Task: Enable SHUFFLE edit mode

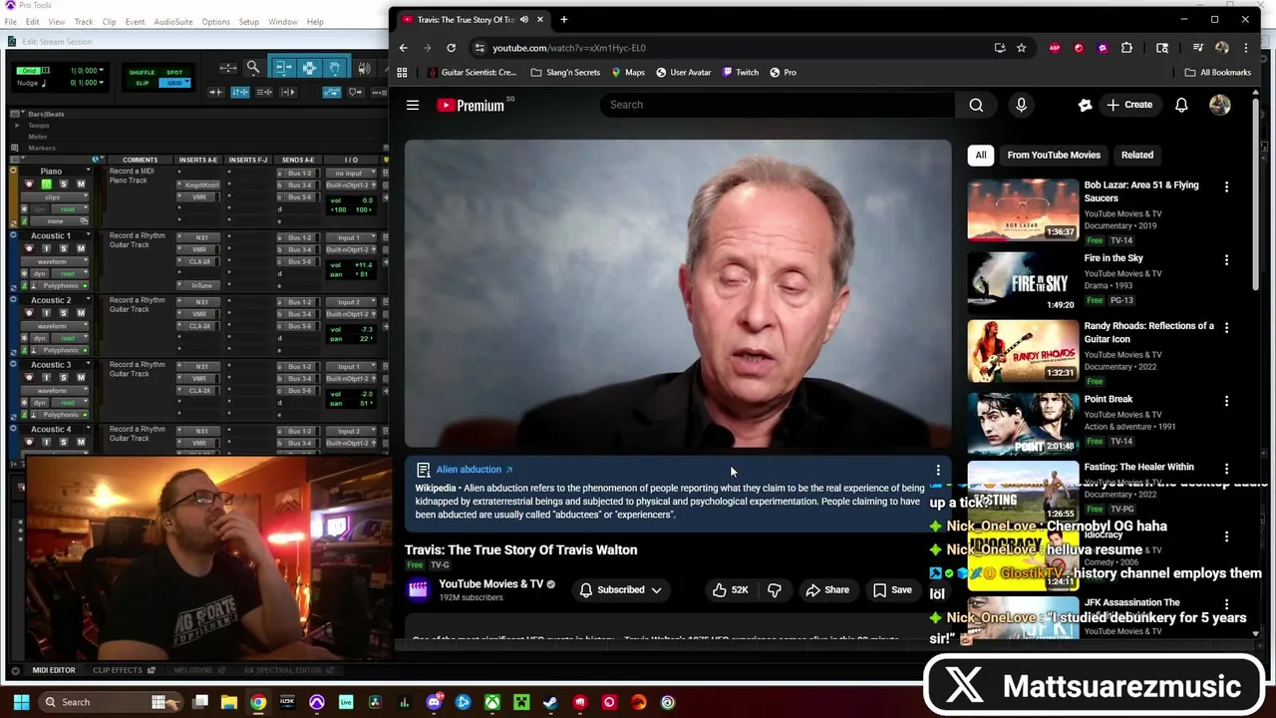Action: pos(142,73)
